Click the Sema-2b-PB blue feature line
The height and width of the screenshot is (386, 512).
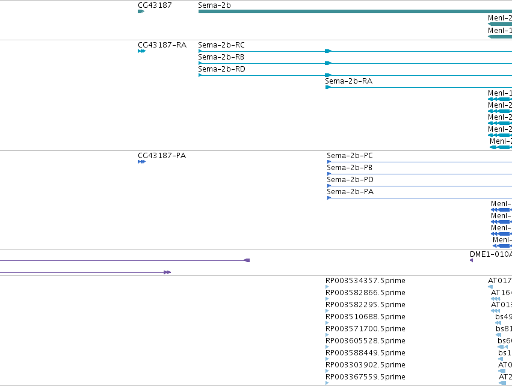tap(419, 174)
